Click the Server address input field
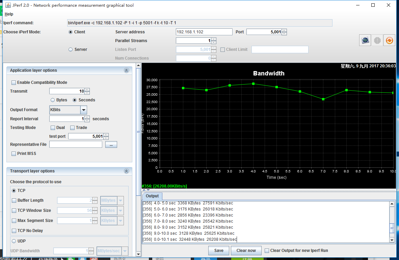Screen dimensions: 399x260 204,32
